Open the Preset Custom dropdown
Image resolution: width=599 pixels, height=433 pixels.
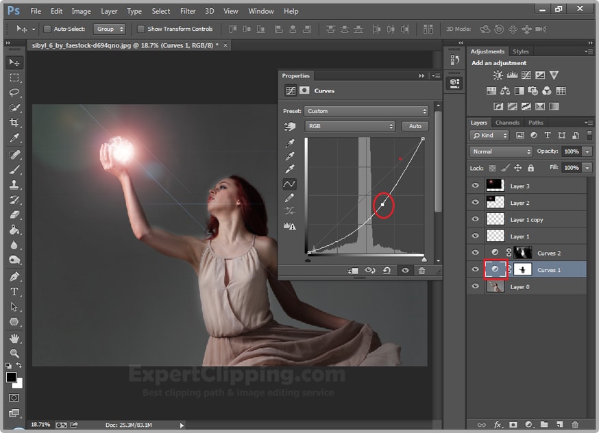[366, 111]
